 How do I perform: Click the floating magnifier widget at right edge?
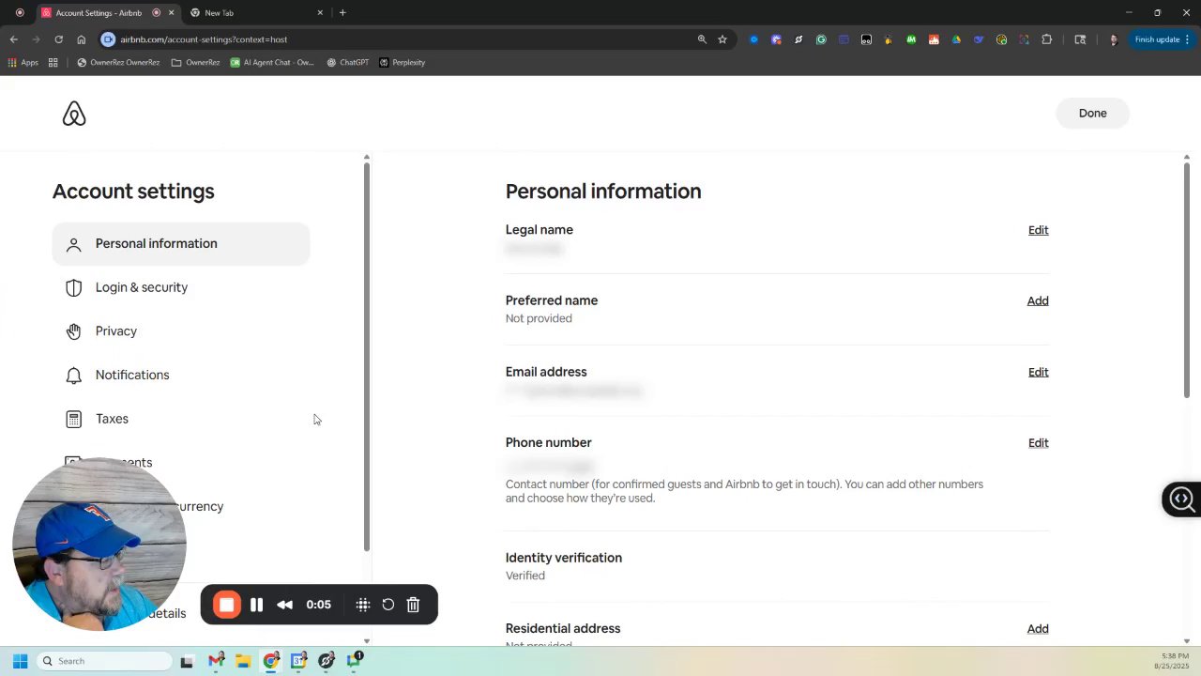pyautogui.click(x=1181, y=499)
